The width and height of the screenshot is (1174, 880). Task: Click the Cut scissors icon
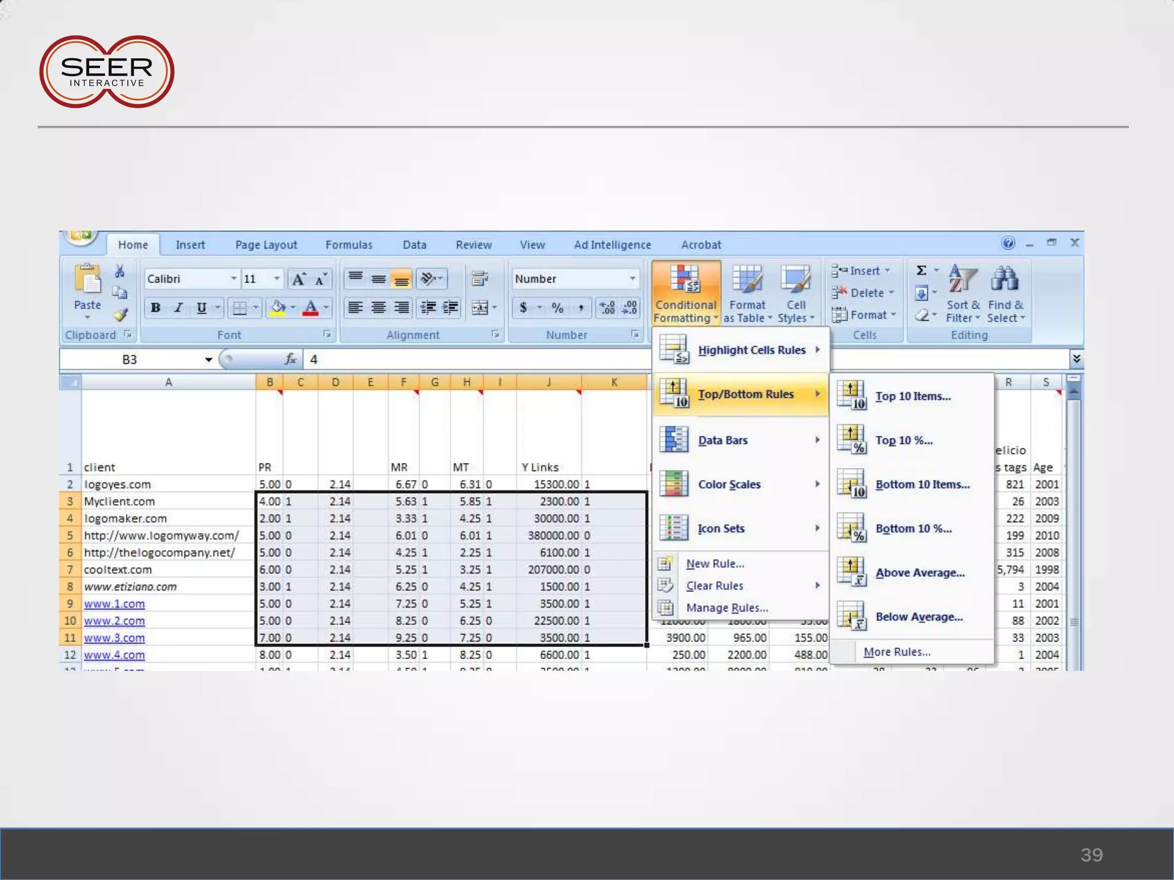pyautogui.click(x=120, y=271)
